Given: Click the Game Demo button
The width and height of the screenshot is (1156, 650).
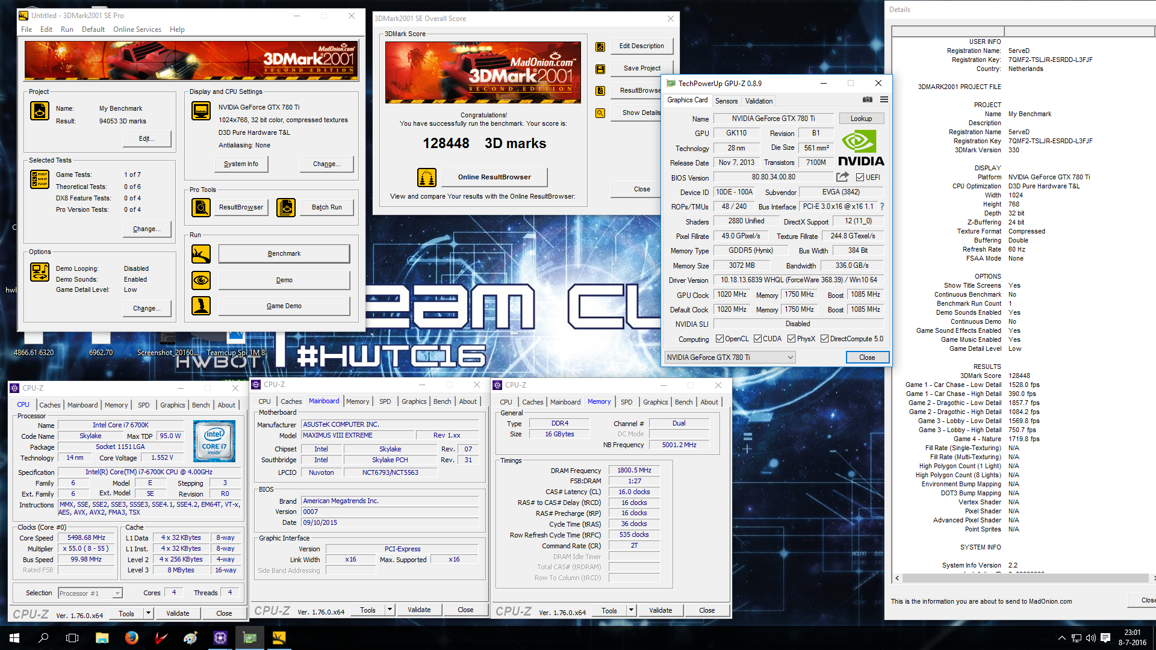Looking at the screenshot, I should point(284,306).
